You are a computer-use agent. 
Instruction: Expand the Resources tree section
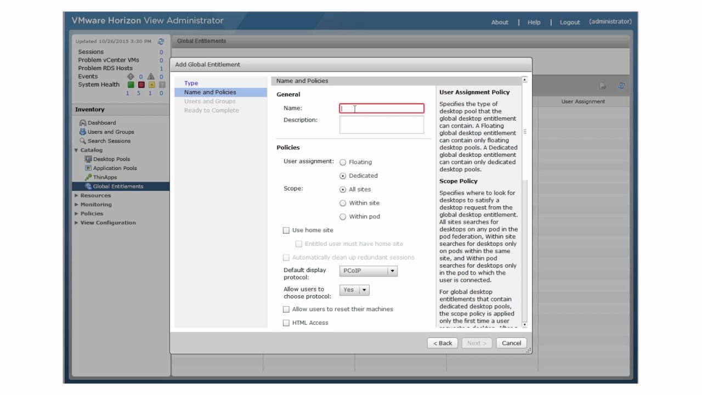point(76,196)
